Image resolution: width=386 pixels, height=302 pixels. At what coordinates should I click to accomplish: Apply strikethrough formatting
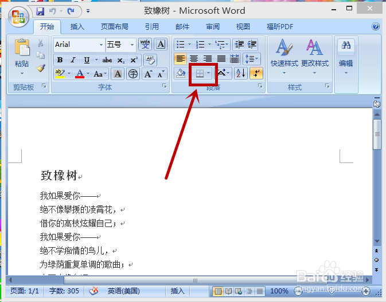point(107,60)
